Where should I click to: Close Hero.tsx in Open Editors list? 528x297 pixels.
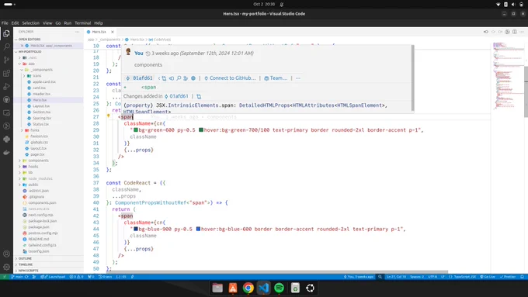tap(23, 46)
